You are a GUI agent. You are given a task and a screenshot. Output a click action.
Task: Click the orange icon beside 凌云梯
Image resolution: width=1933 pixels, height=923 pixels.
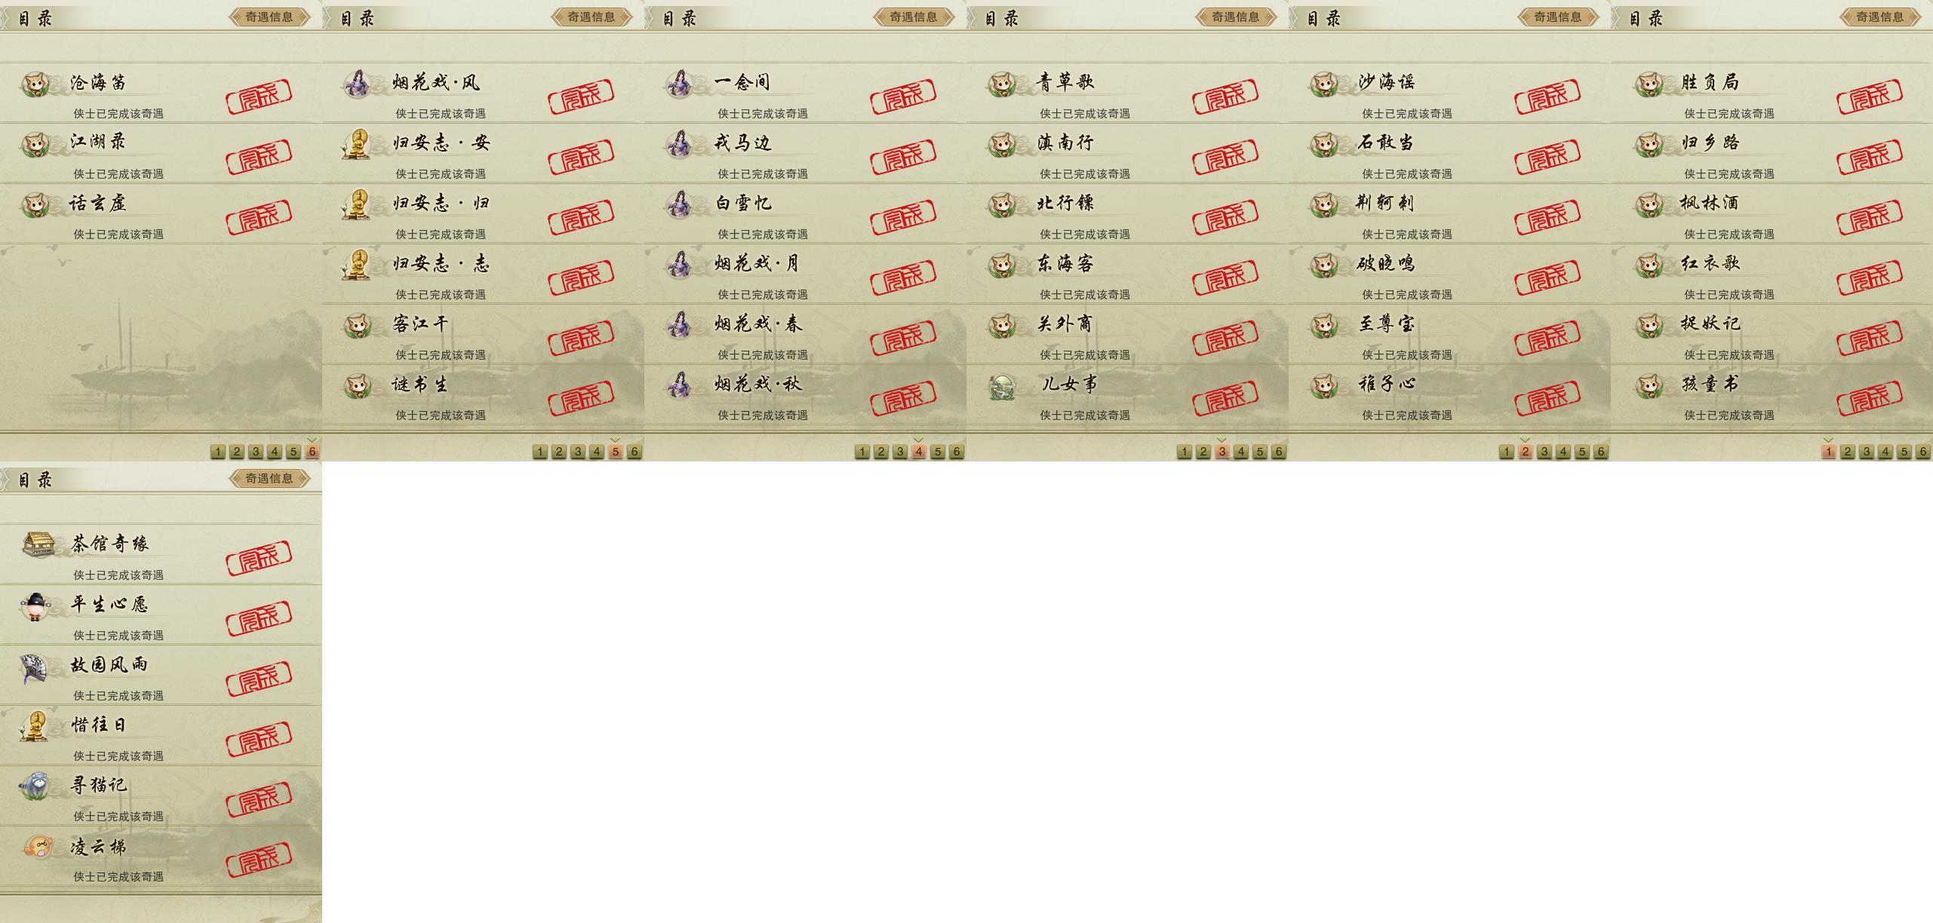pyautogui.click(x=37, y=847)
